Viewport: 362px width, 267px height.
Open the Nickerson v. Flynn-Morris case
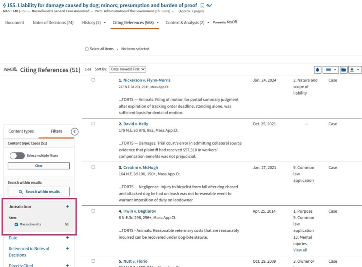(147, 80)
